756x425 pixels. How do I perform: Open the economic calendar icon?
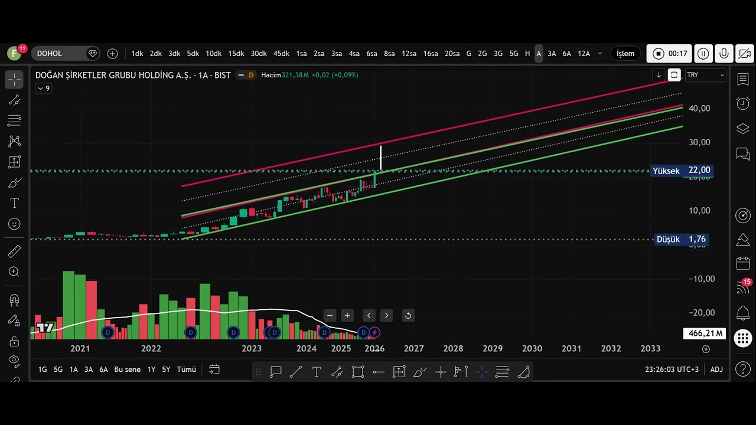[743, 263]
